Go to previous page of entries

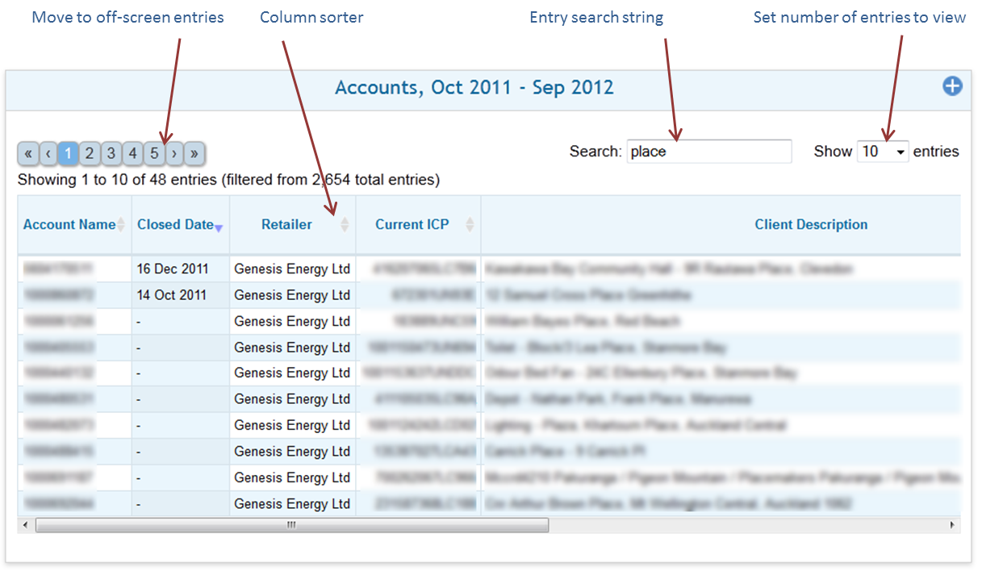48,153
